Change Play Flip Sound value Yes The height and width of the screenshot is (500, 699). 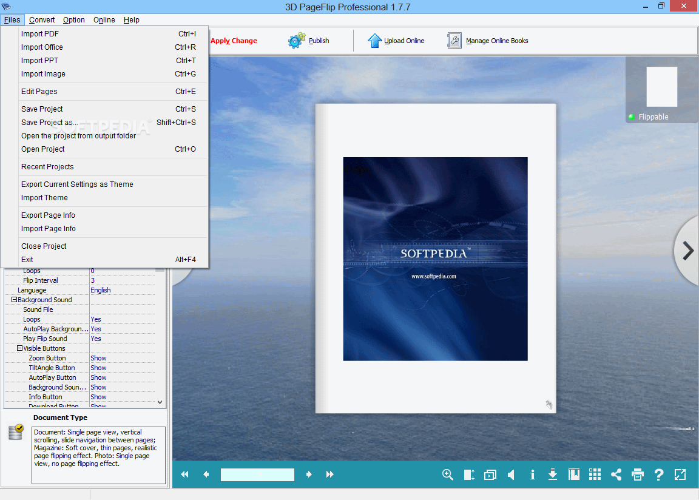point(96,339)
